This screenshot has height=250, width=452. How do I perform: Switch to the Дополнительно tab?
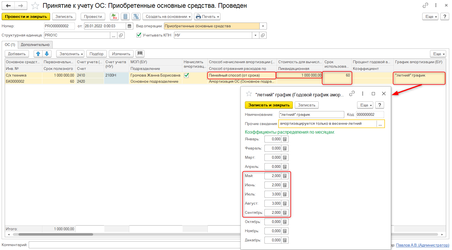pos(35,45)
